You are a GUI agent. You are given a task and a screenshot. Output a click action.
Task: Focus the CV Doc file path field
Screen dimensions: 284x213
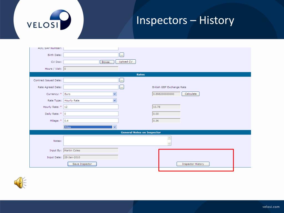pos(81,62)
